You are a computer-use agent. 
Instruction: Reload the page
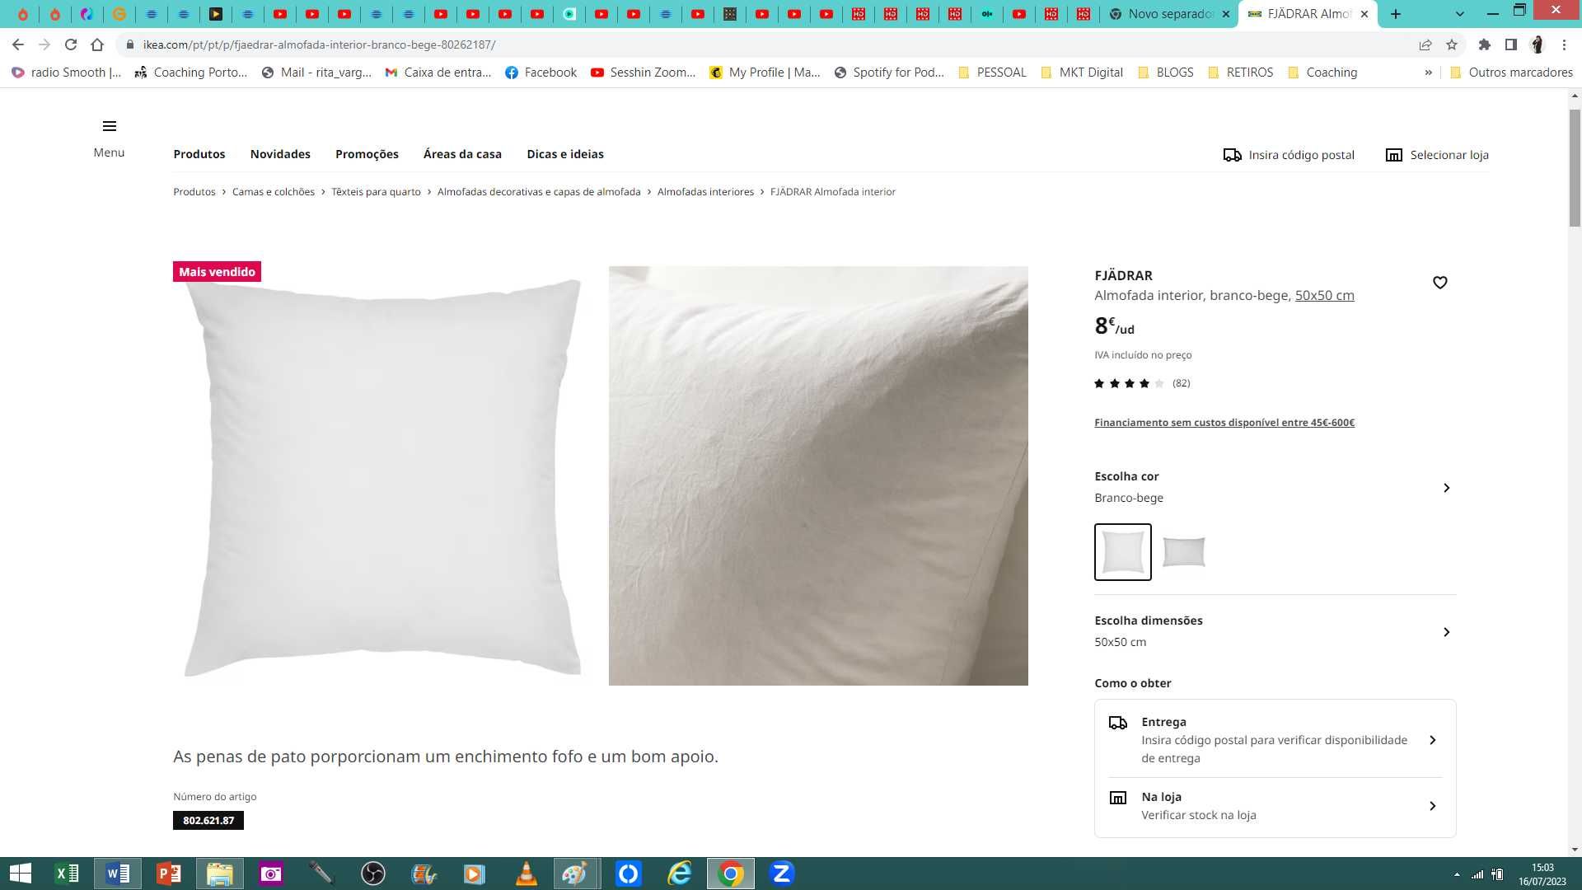(71, 44)
